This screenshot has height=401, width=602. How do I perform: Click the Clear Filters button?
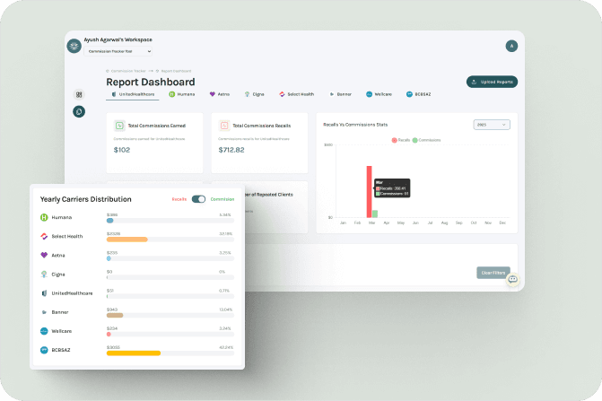click(x=493, y=273)
